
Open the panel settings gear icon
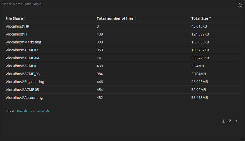click(239, 5)
